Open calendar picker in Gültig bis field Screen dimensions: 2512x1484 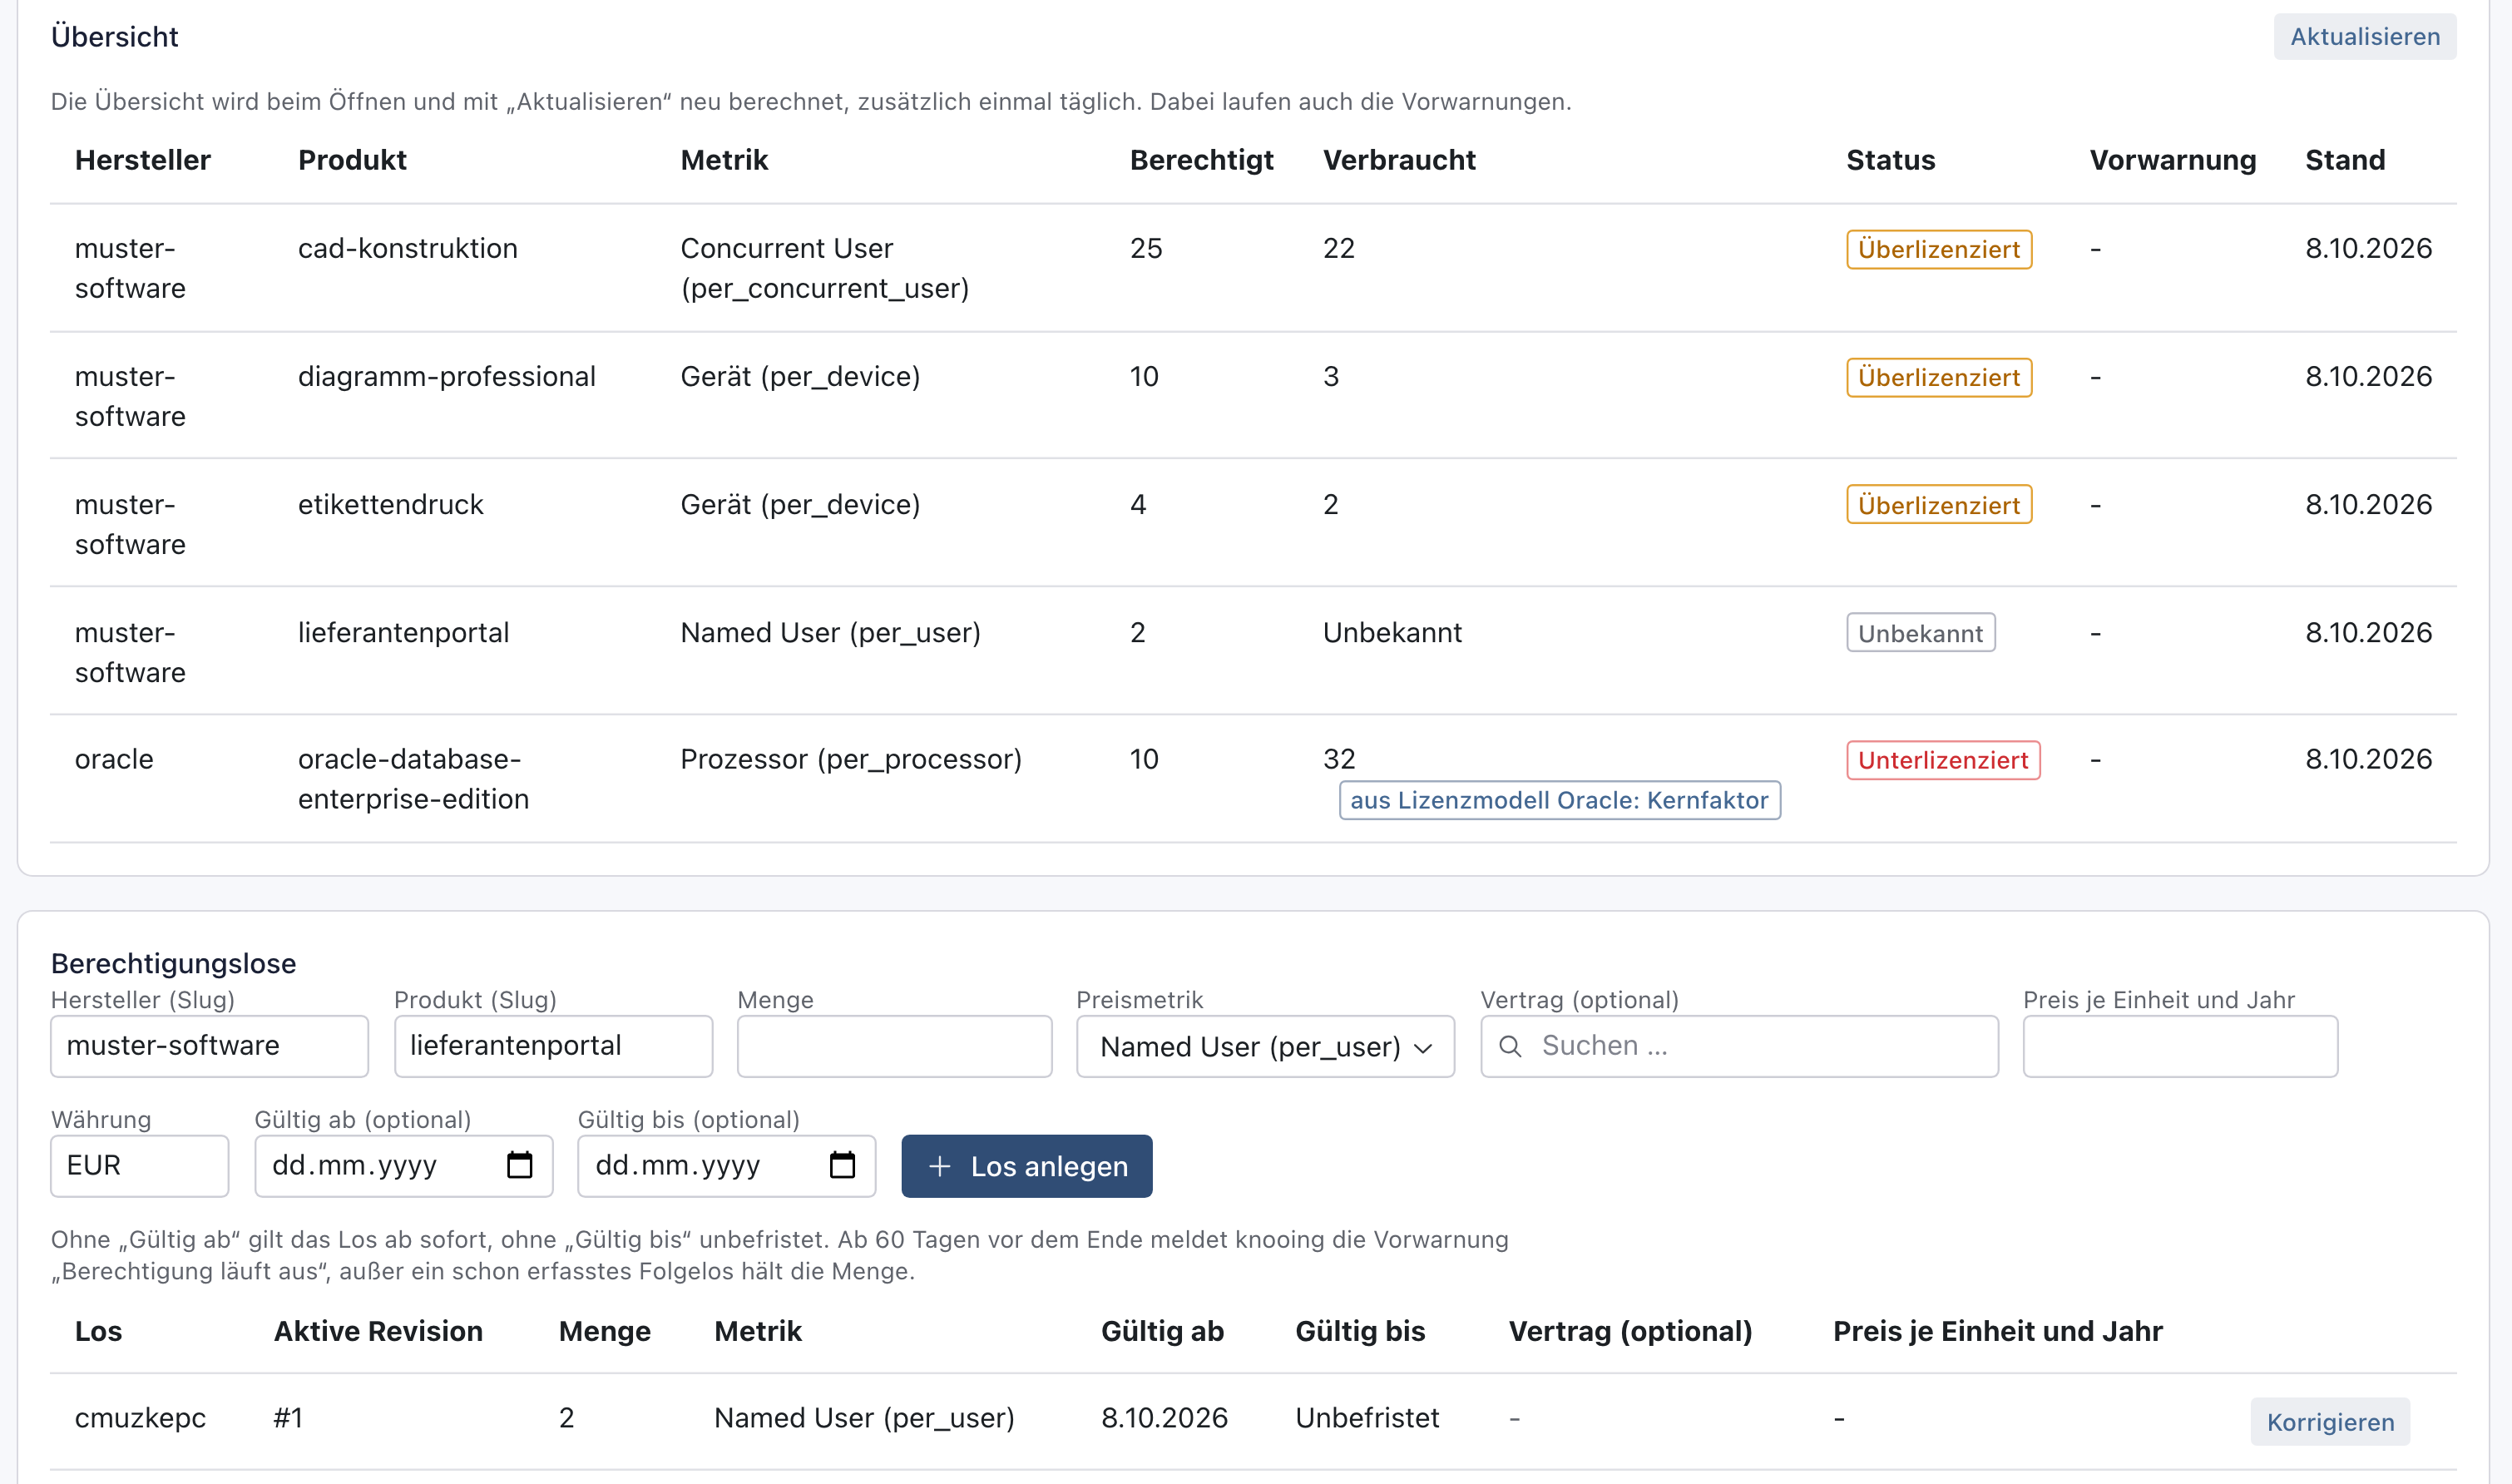pos(842,1165)
